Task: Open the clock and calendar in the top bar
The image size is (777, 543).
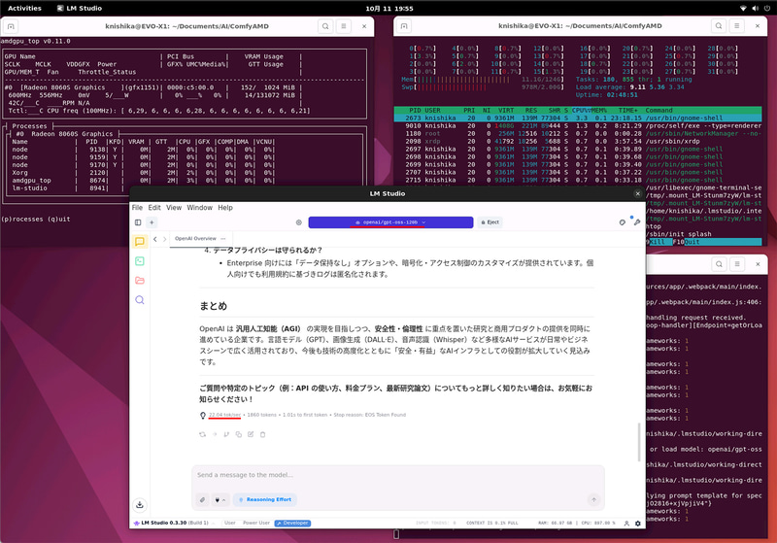Action: click(x=389, y=8)
